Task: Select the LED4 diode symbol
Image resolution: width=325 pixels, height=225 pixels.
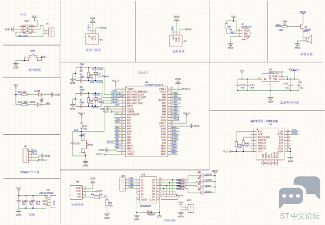Action: tap(40, 94)
